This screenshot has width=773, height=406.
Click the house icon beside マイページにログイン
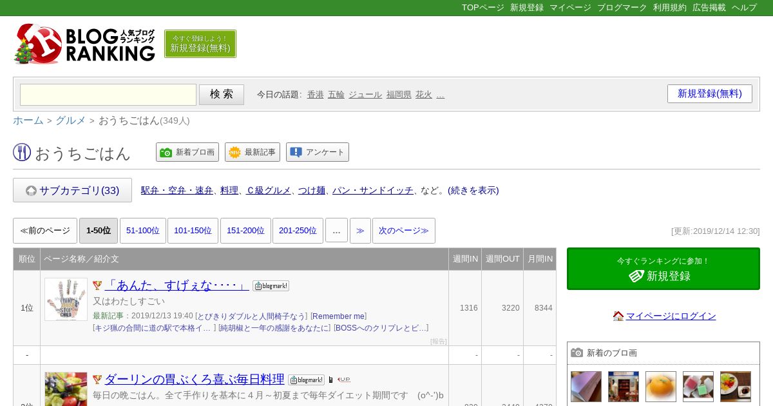coord(618,316)
